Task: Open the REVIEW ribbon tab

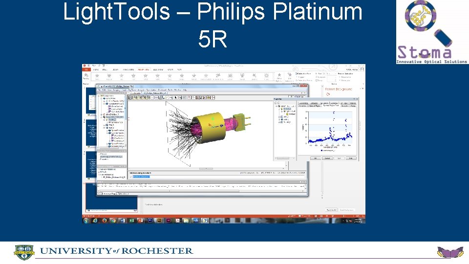Action: [170, 69]
